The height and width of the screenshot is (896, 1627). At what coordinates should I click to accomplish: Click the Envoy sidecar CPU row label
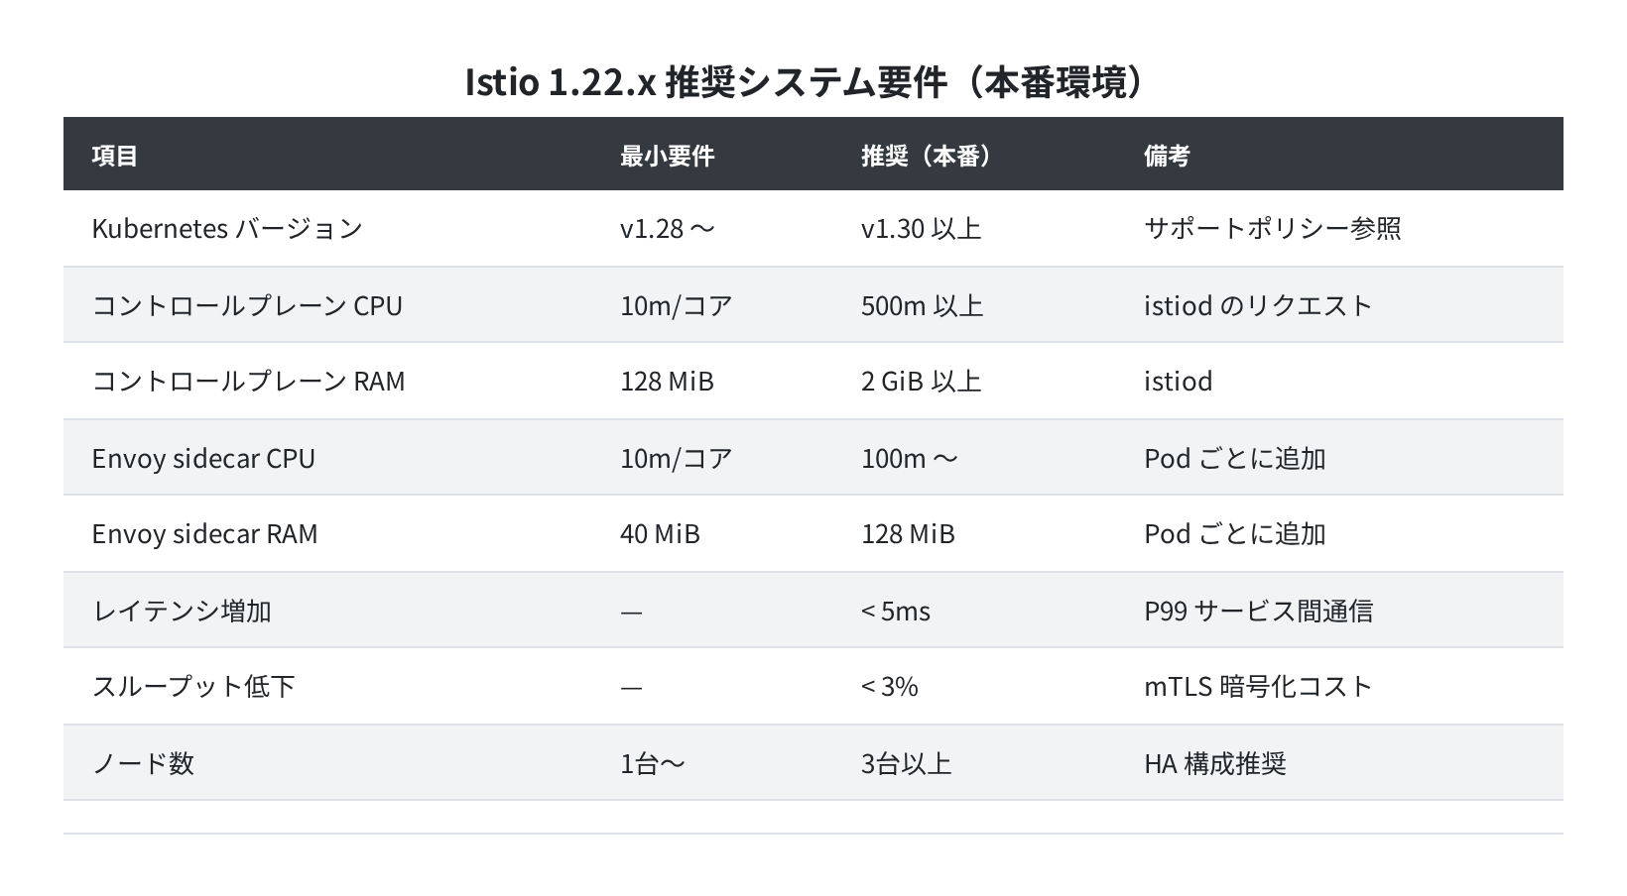pyautogui.click(x=203, y=458)
